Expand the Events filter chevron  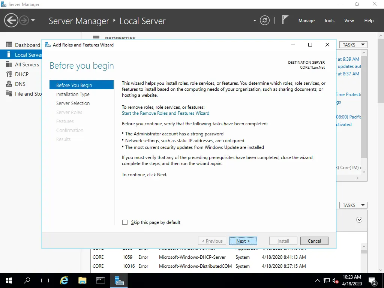pos(359,220)
